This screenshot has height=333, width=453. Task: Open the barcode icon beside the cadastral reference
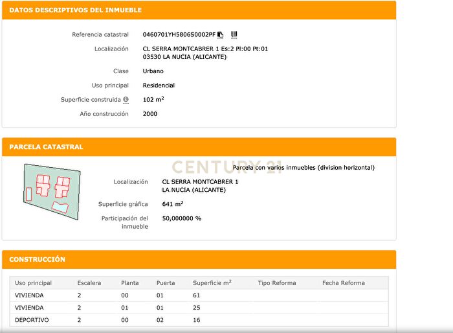point(234,35)
